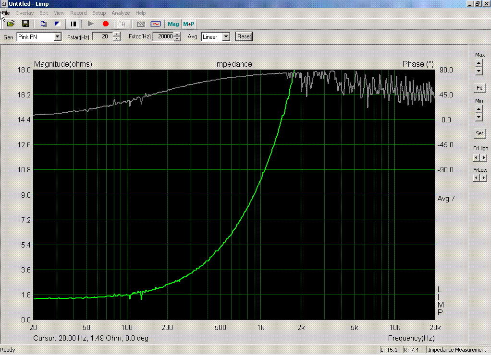This screenshot has width=491, height=355.
Task: Start recording with the red circle icon
Action: (106, 24)
